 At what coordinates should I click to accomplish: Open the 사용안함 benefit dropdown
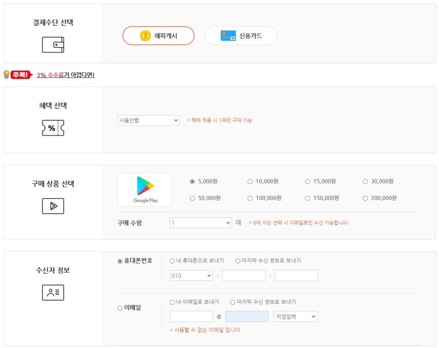[x=148, y=120]
